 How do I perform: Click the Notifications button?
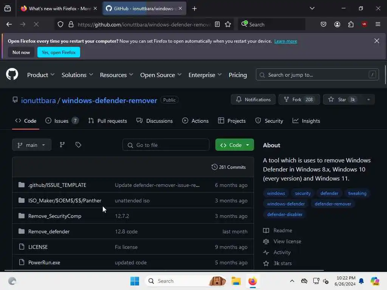(253, 99)
